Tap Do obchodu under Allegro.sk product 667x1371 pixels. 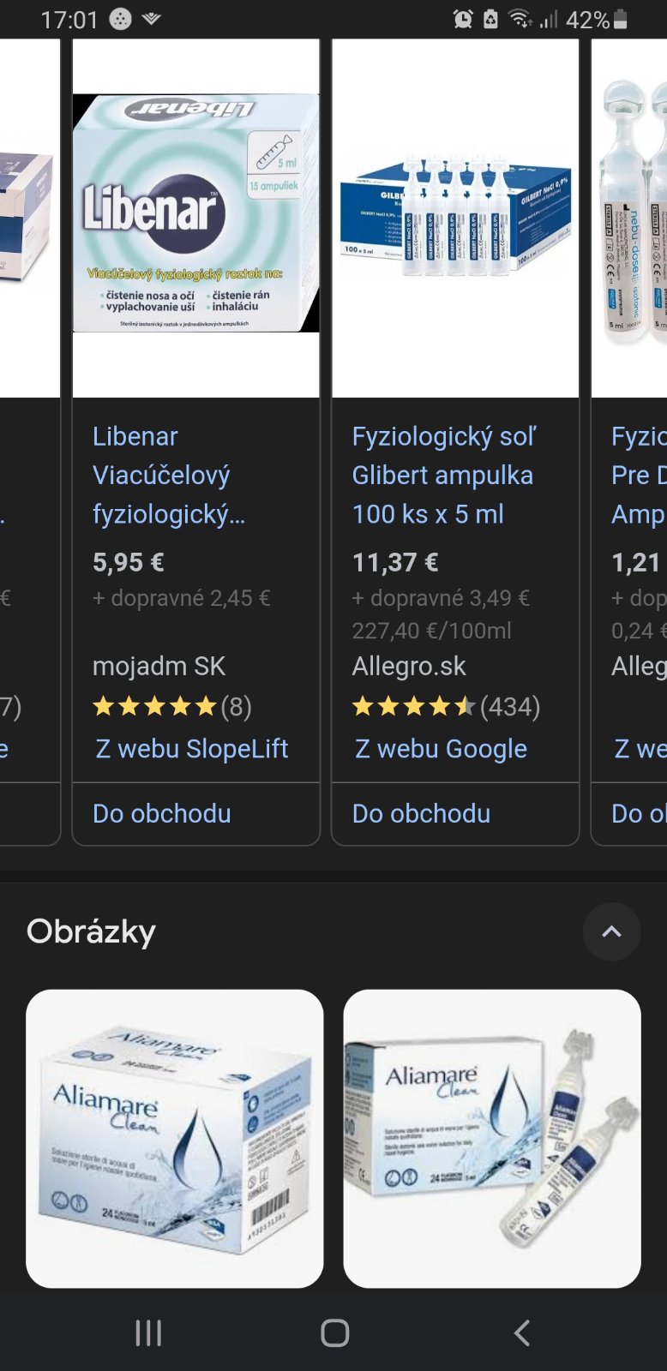[421, 813]
